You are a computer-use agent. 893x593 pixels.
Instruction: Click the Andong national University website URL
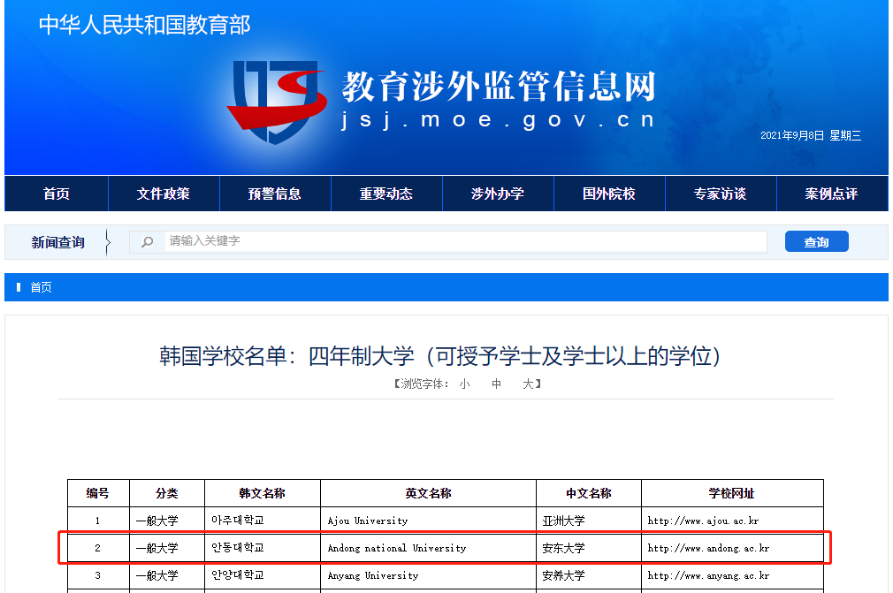tap(708, 548)
